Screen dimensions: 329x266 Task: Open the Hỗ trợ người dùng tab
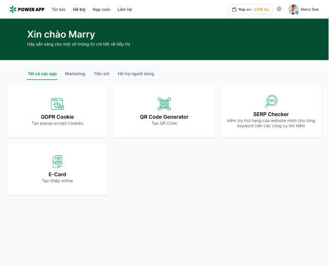tap(136, 74)
